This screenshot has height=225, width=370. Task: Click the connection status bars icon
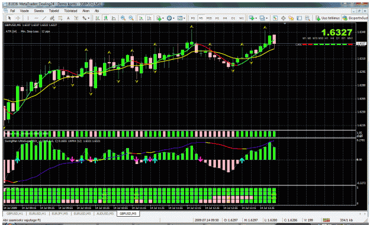coord(326,220)
